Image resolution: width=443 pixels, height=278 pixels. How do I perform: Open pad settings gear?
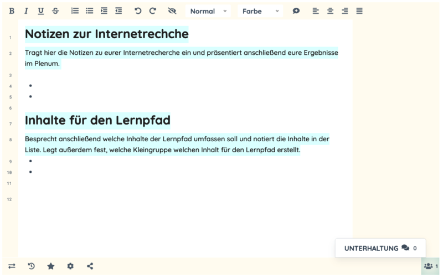[x=70, y=266]
